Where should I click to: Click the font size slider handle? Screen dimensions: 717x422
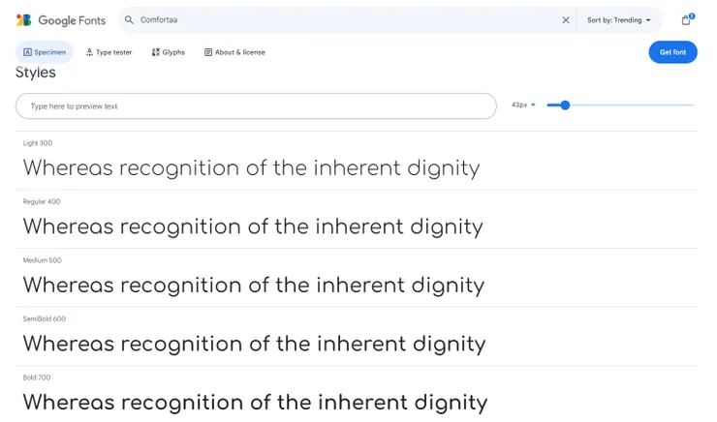pyautogui.click(x=565, y=105)
